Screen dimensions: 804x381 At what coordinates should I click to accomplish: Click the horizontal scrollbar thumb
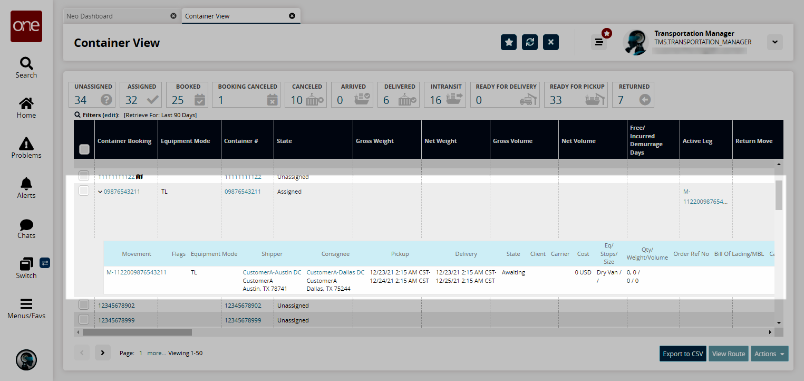(137, 332)
